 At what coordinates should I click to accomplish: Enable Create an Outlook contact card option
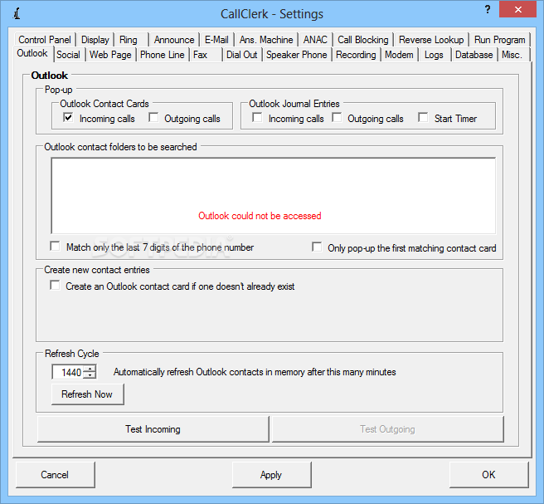(55, 285)
